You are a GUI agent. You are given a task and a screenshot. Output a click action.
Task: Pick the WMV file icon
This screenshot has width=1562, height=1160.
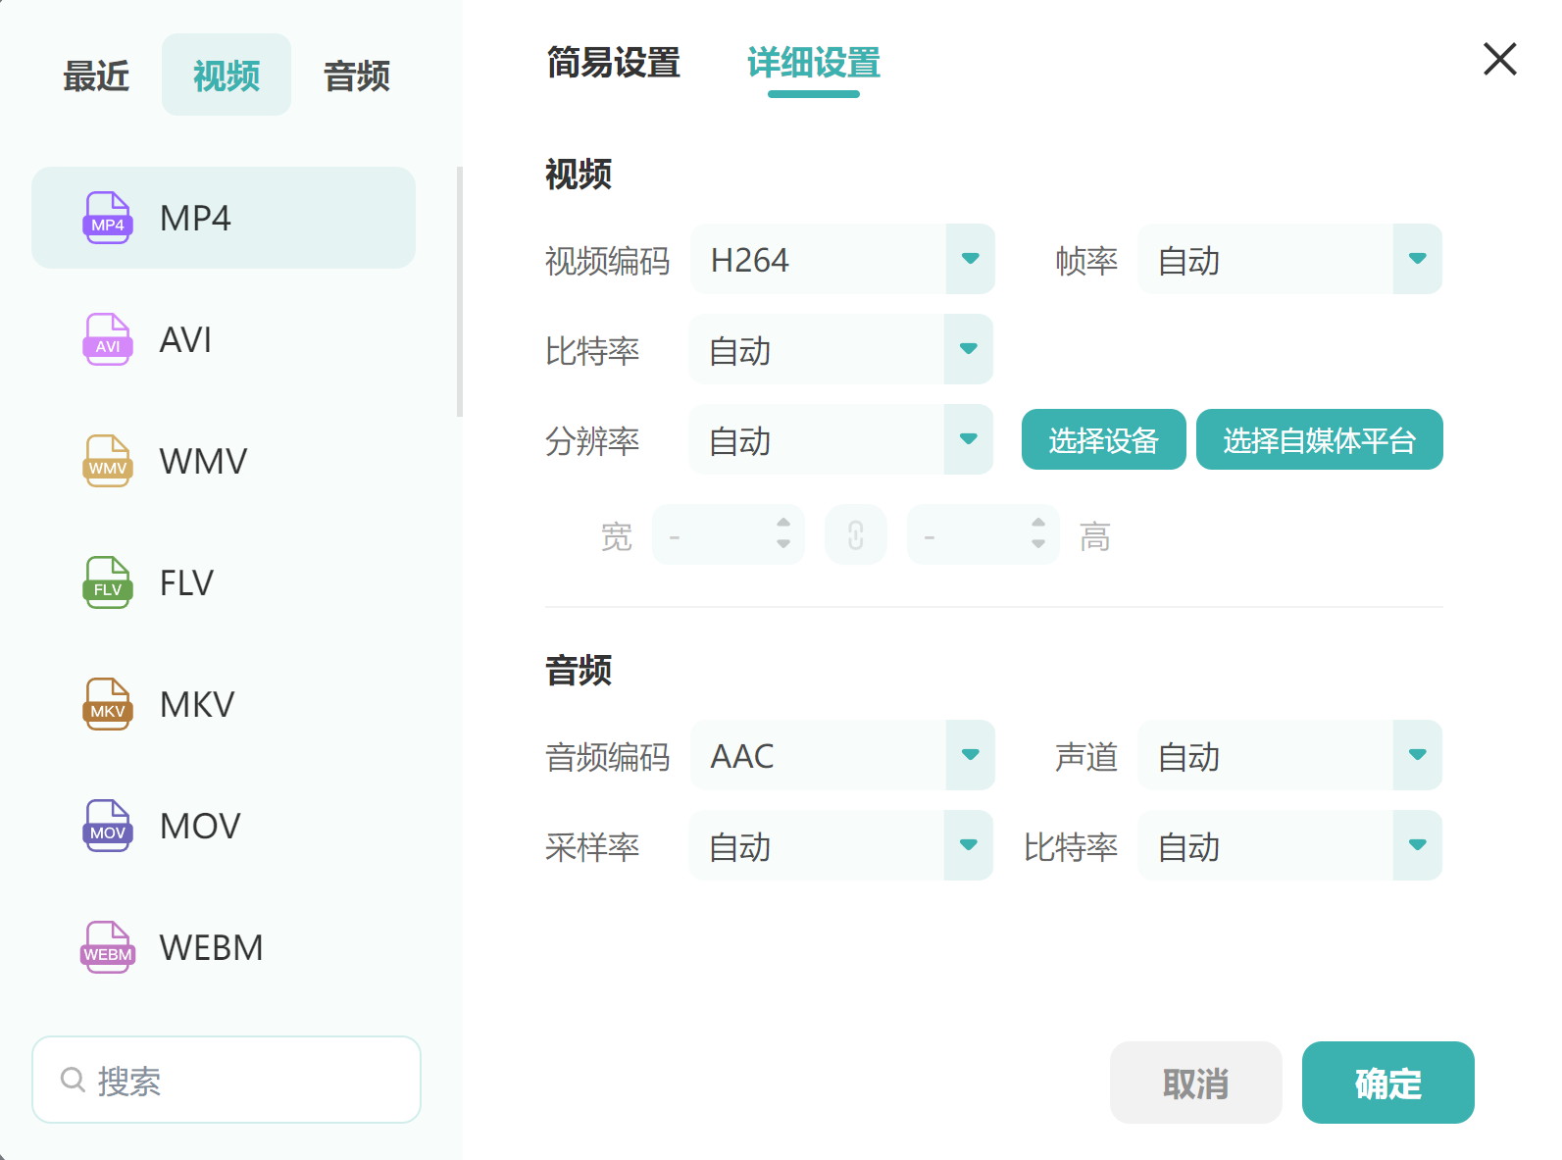107,461
